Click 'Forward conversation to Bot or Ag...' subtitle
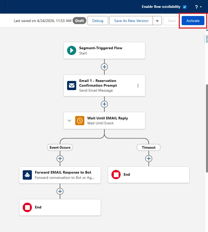208x232 pixels. pos(64,178)
